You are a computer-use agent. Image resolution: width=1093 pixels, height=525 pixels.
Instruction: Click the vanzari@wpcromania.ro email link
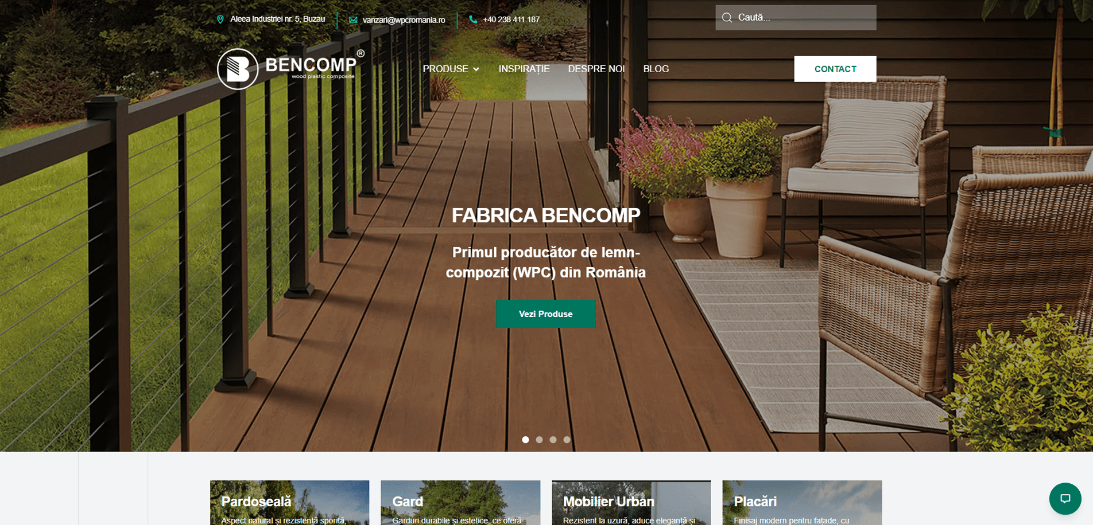tap(404, 20)
